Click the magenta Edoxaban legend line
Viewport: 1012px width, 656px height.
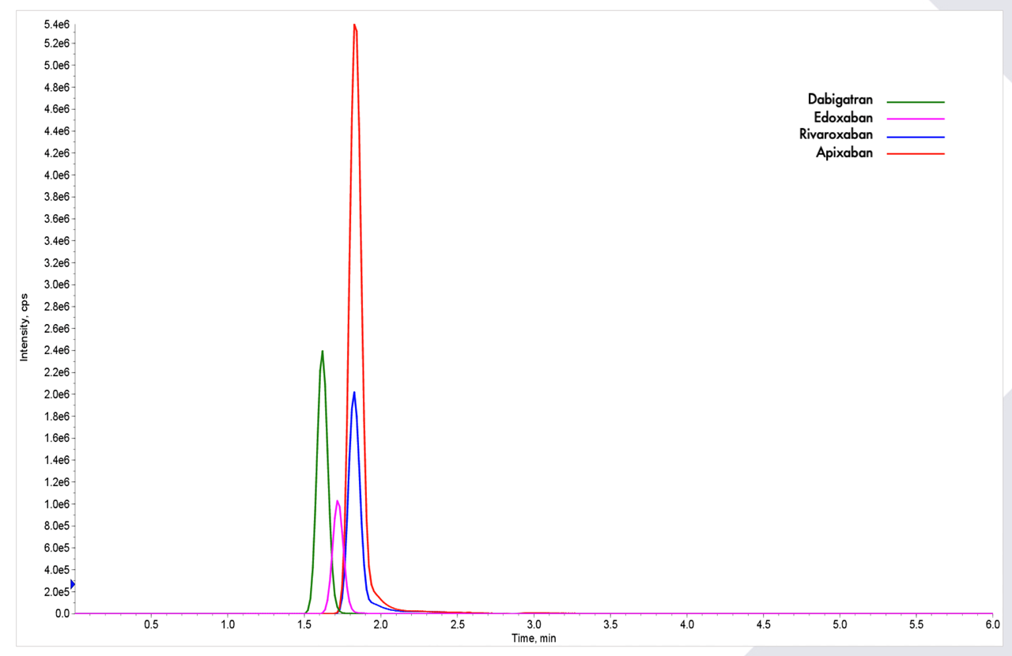(916, 119)
